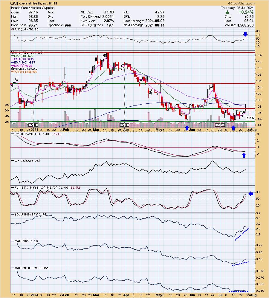Click the P/E value 42.97
Image resolution: width=269 pixels, height=298 pixels.
coord(160,12)
